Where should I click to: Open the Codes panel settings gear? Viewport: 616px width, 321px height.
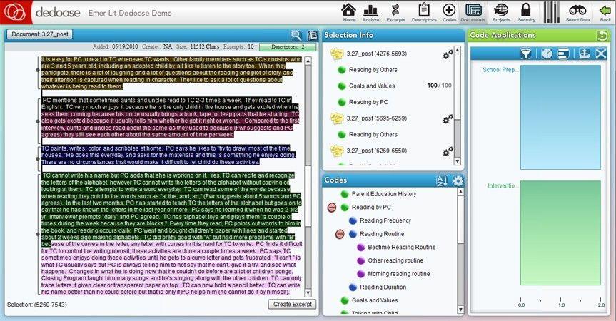point(458,180)
